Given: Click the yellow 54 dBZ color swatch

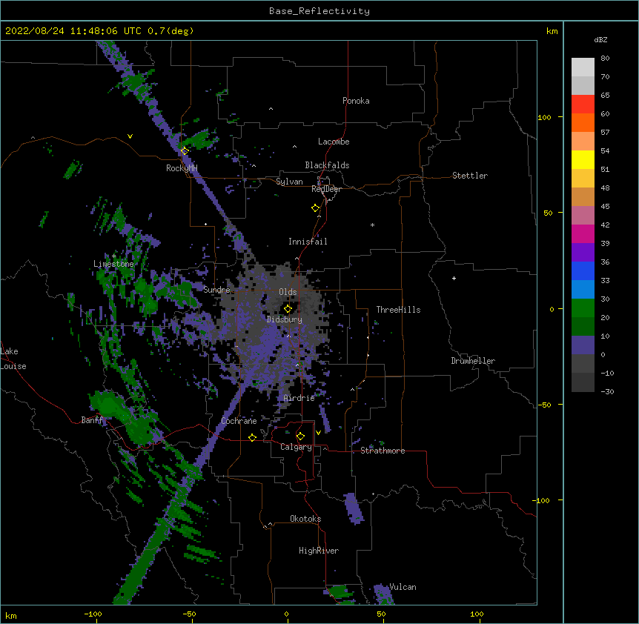Looking at the screenshot, I should pyautogui.click(x=583, y=159).
